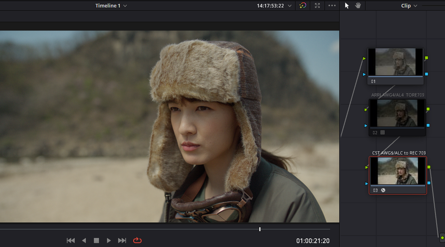This screenshot has height=247, width=445.
Task: Open the enhanced full-screen viewer
Action: [317, 6]
